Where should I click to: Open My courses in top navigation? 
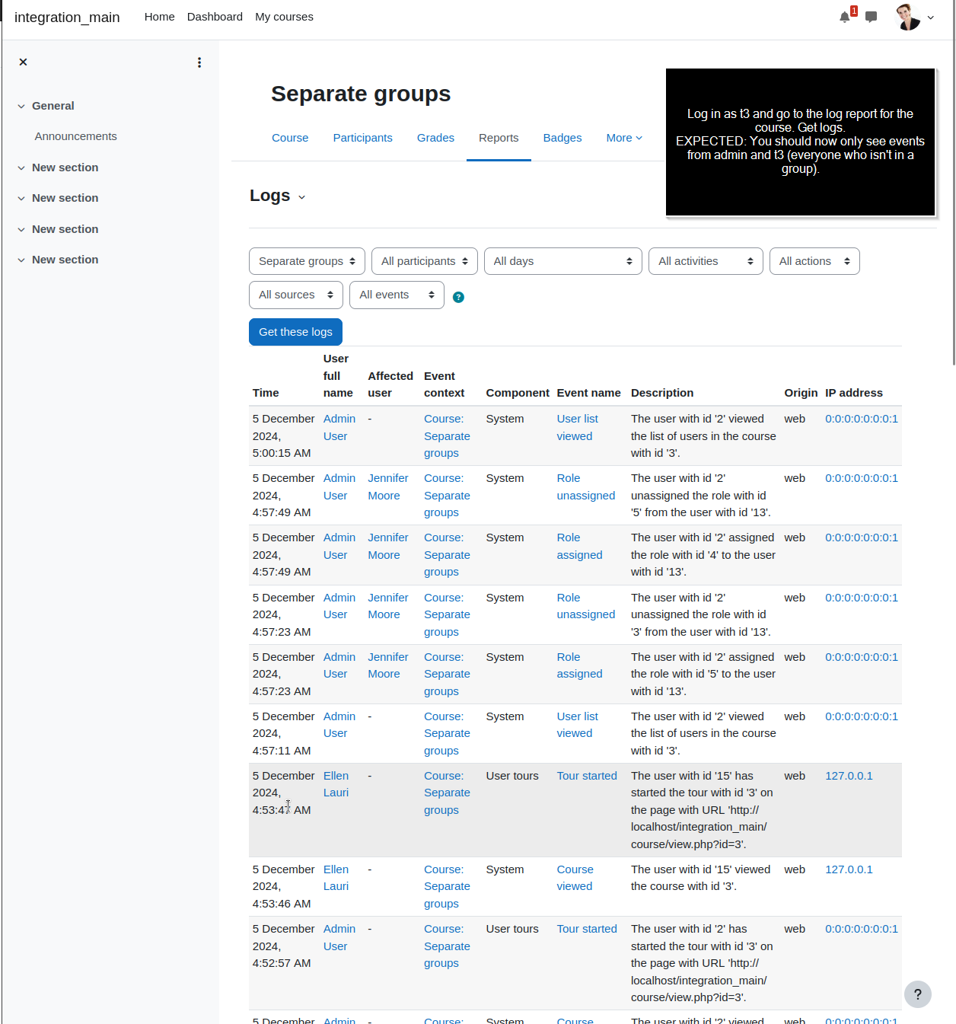click(284, 17)
